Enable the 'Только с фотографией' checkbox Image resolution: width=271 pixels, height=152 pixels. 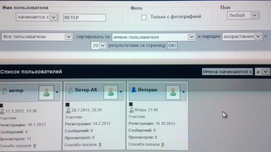(x=144, y=17)
